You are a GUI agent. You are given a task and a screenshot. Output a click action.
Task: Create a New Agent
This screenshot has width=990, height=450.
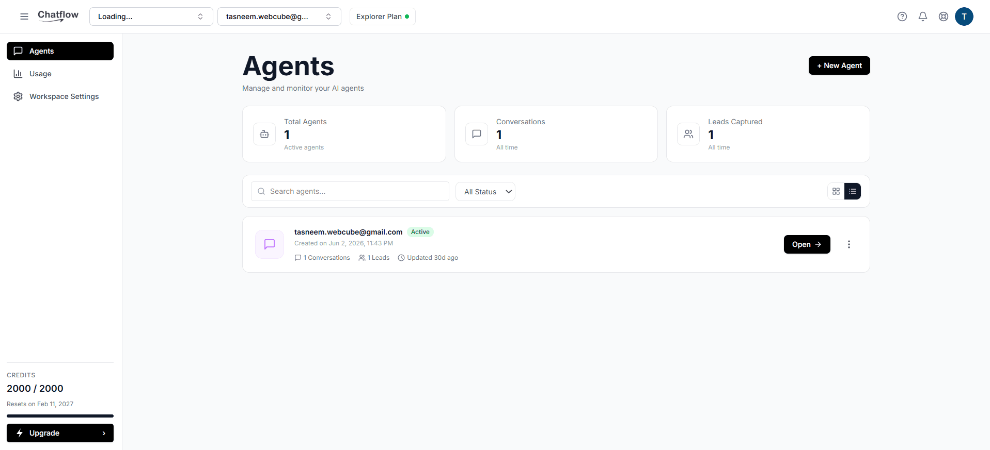pos(839,65)
